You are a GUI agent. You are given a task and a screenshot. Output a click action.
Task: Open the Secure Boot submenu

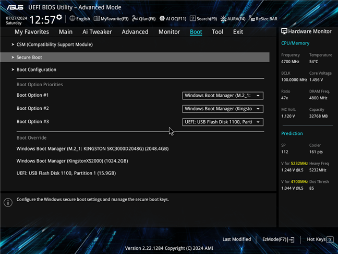[x=135, y=57]
